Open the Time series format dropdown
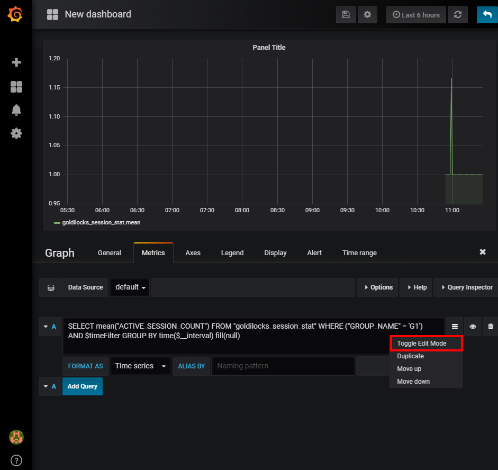The image size is (498, 470). pos(139,366)
